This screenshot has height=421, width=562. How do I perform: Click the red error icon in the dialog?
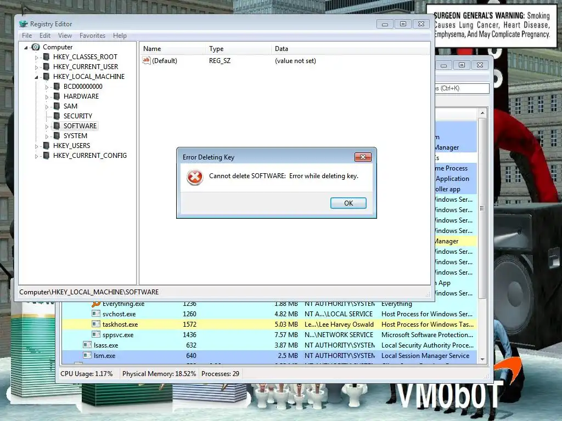[195, 177]
